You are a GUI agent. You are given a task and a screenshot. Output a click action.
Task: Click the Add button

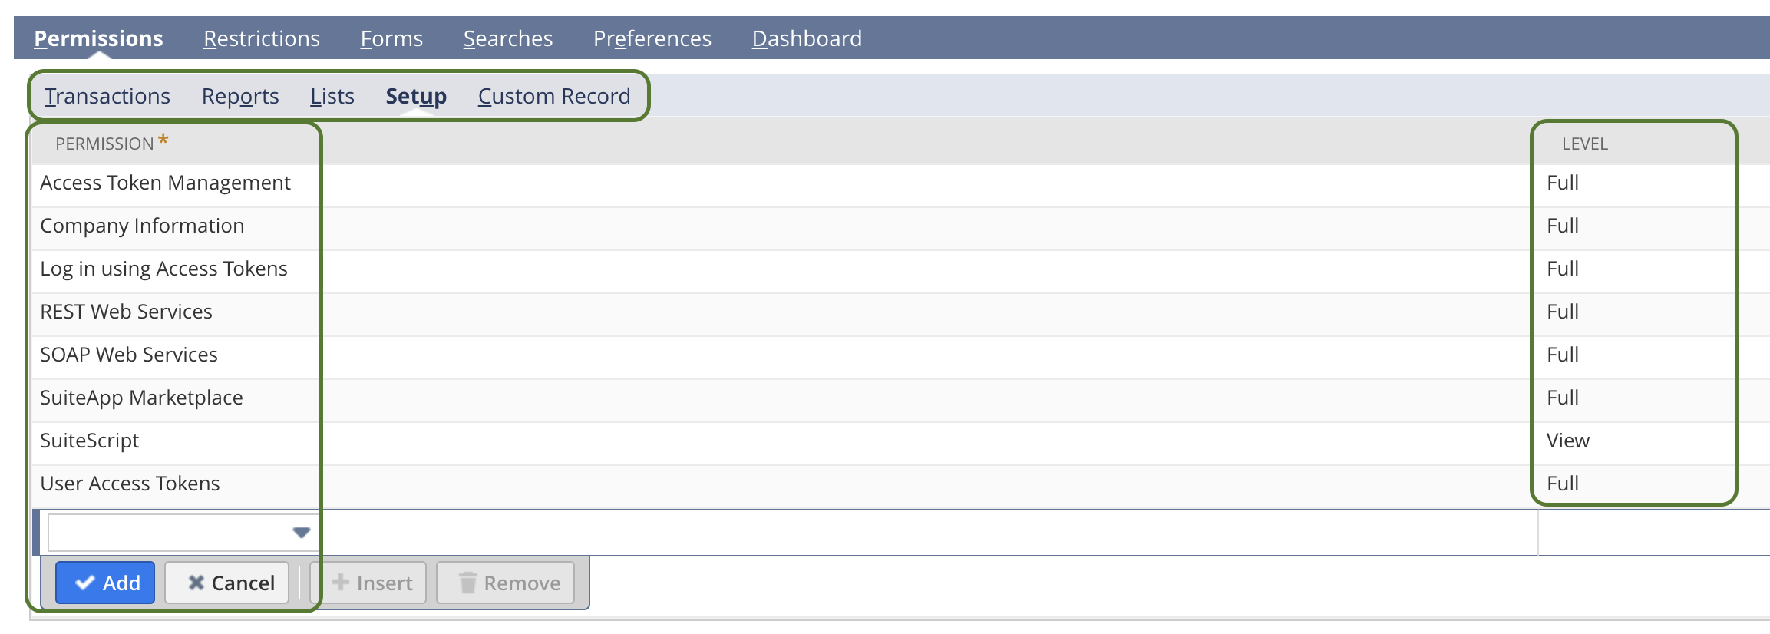(105, 583)
